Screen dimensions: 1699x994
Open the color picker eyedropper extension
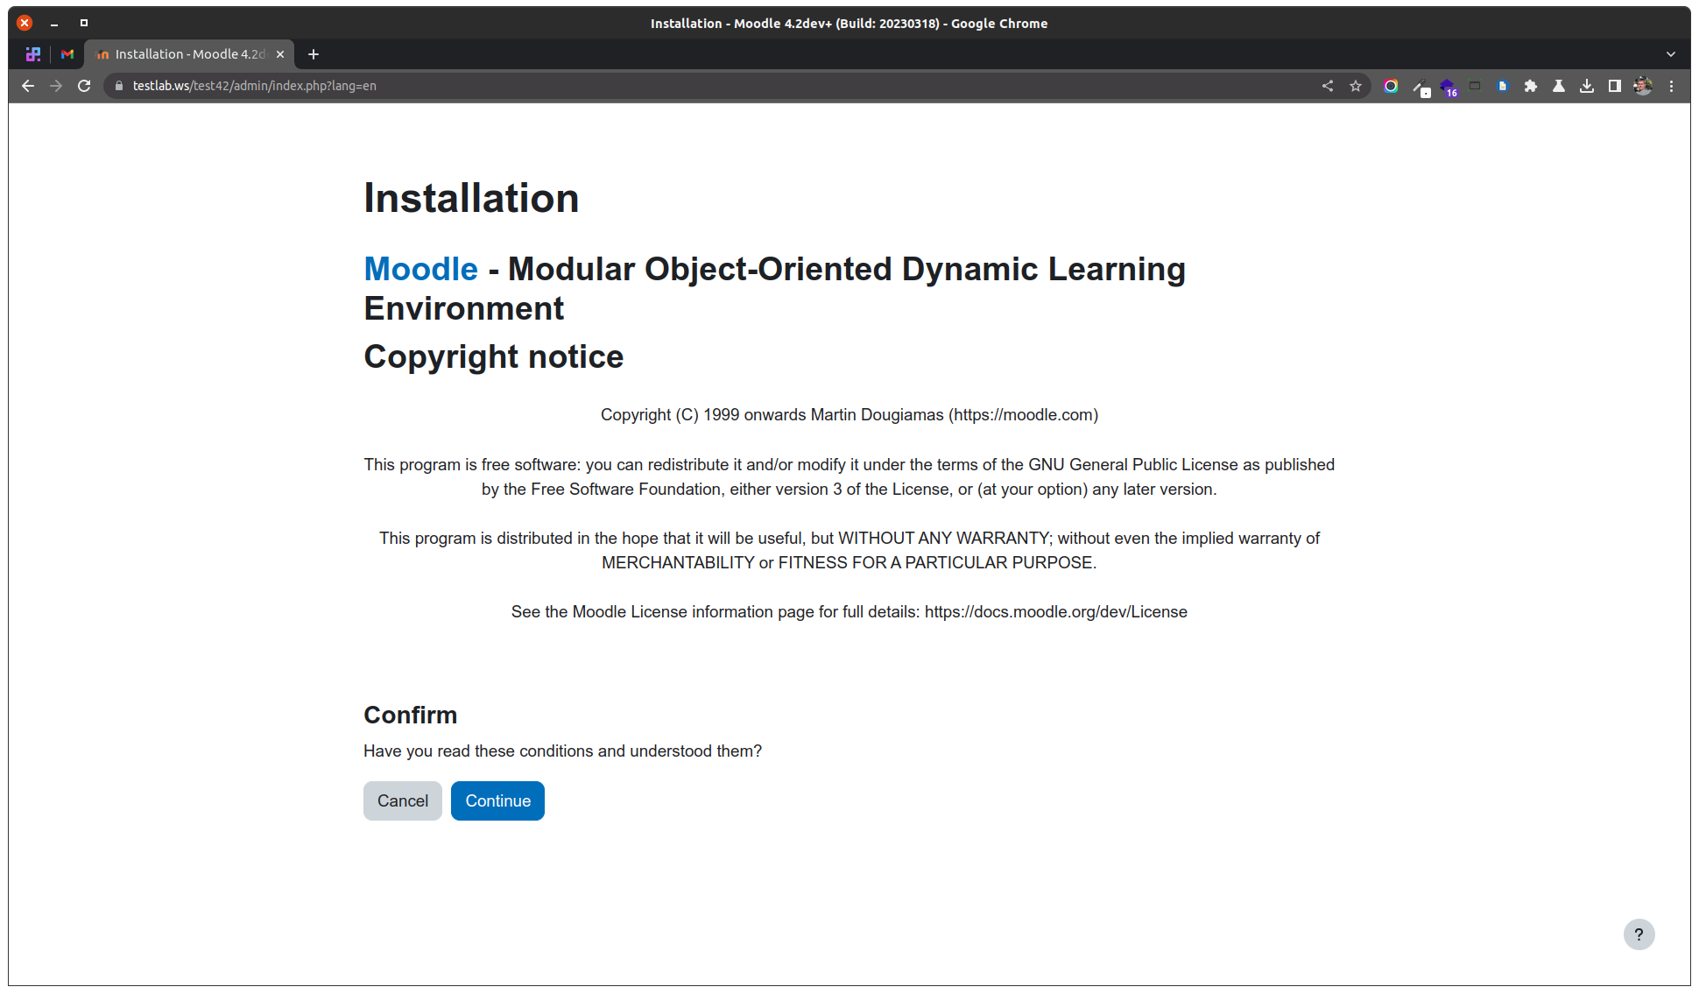pos(1421,87)
